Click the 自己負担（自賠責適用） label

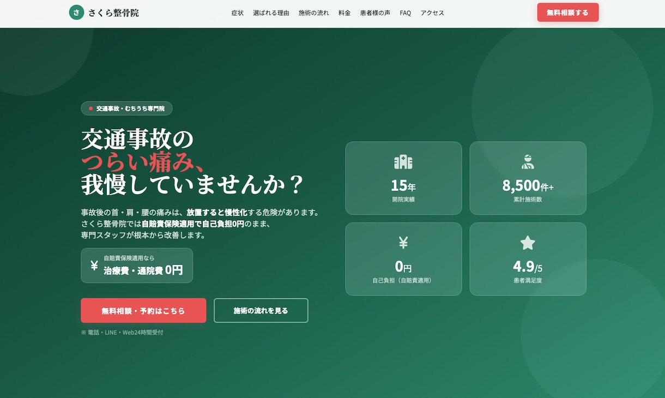[x=403, y=280]
